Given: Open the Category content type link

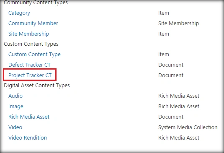Looking at the screenshot, I should point(19,13).
